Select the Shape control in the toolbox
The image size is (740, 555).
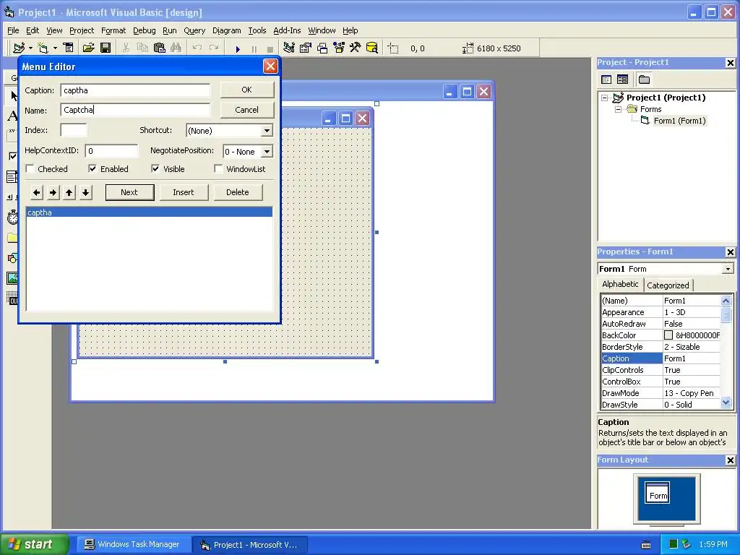tap(12, 258)
